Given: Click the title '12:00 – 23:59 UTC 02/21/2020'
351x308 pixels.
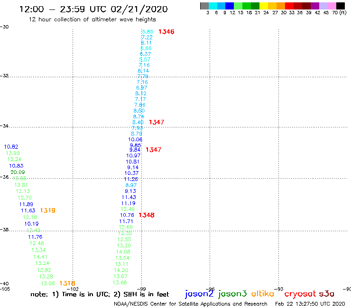Looking at the screenshot, I should click(x=93, y=9).
